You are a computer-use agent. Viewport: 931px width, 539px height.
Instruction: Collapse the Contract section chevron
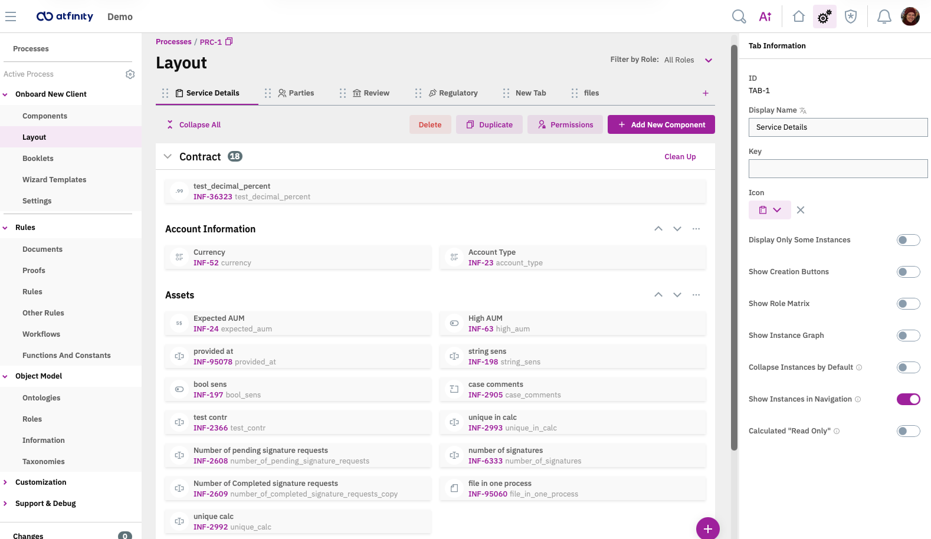168,156
